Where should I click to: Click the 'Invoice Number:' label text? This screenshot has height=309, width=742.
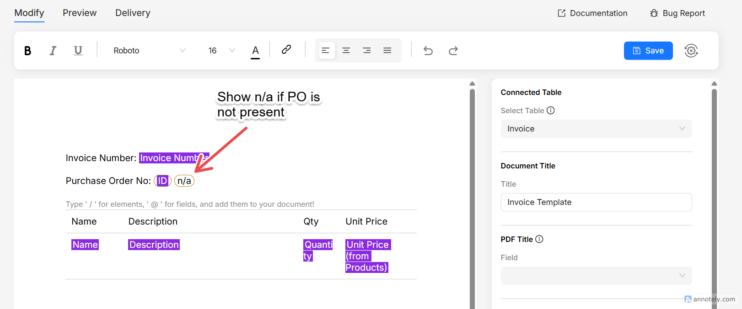point(101,158)
